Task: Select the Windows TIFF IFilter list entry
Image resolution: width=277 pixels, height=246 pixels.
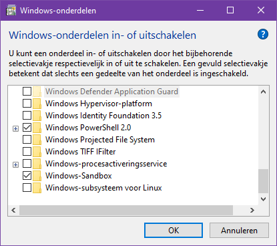Action: click(x=81, y=152)
